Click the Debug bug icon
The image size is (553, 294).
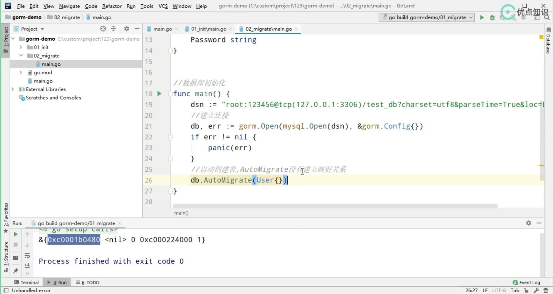492,17
